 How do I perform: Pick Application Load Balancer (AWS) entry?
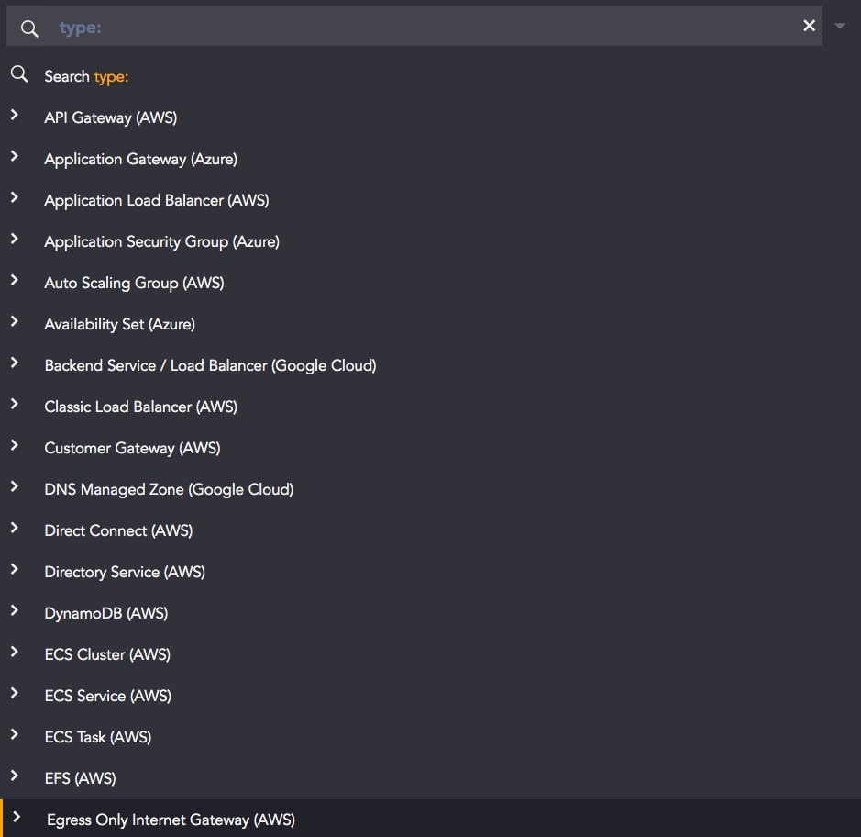(157, 200)
